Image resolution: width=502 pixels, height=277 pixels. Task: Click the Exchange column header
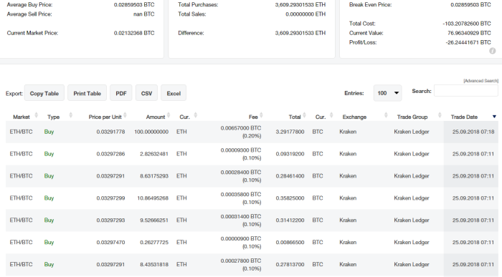[354, 117]
